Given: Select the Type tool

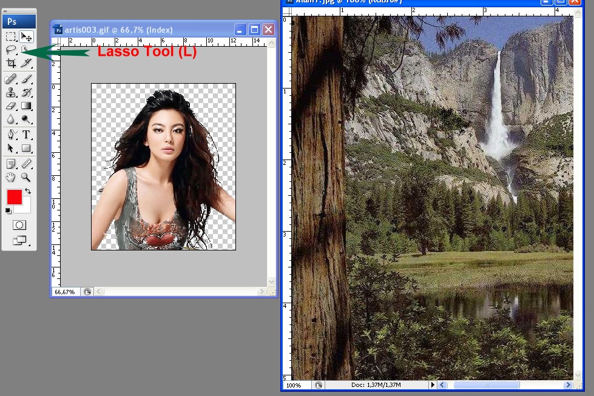Looking at the screenshot, I should click(26, 135).
